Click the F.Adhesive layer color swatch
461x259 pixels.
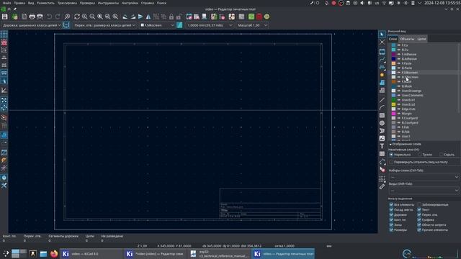[393, 55]
